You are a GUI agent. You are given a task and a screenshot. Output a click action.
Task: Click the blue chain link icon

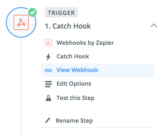pyautogui.click(x=48, y=70)
